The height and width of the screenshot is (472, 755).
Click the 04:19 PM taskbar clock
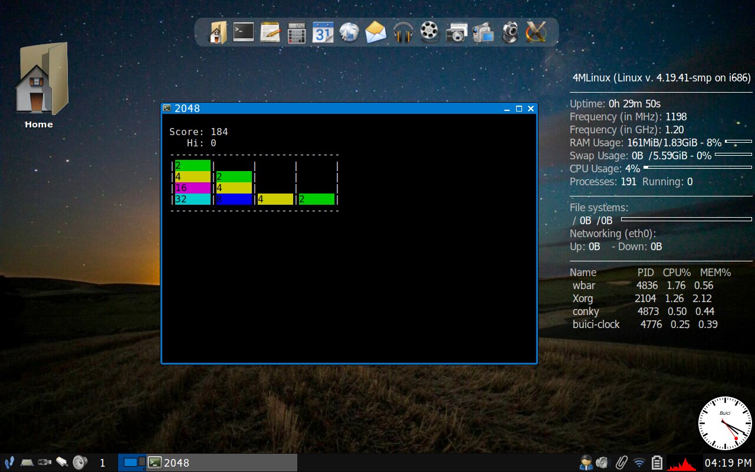[x=728, y=463]
